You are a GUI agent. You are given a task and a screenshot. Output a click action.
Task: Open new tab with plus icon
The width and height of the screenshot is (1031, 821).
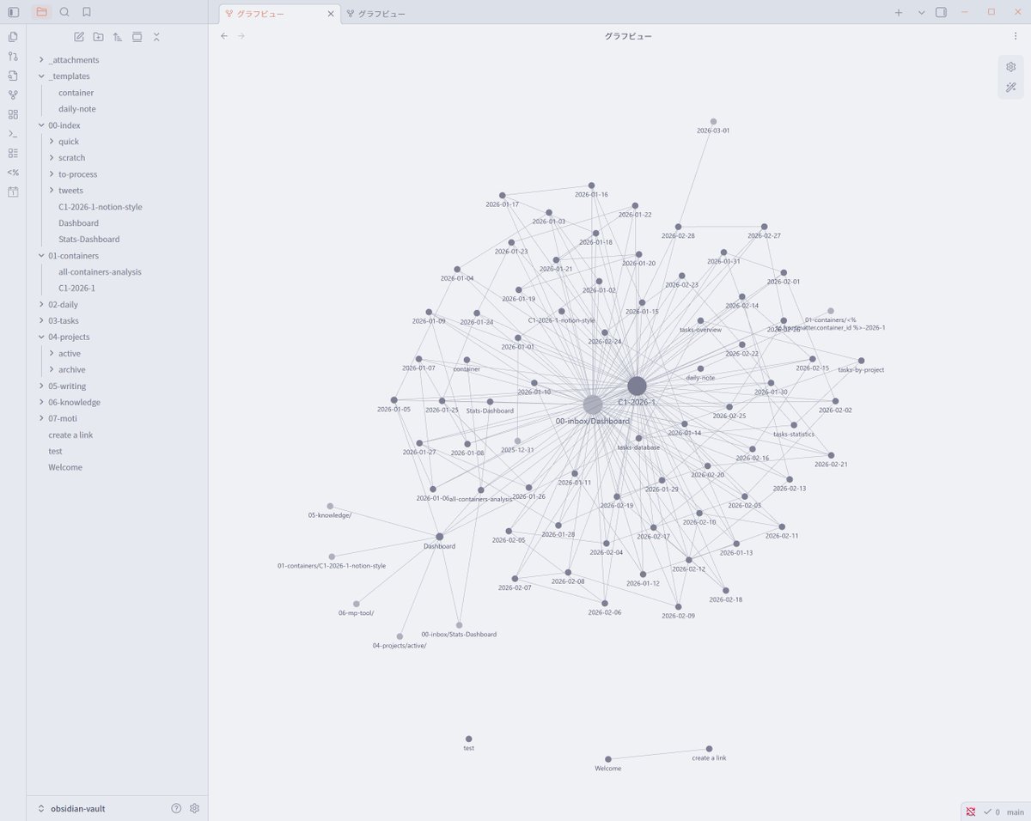[899, 12]
